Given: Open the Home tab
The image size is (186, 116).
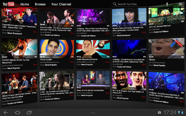Looking at the screenshot, I should pos(25,4).
